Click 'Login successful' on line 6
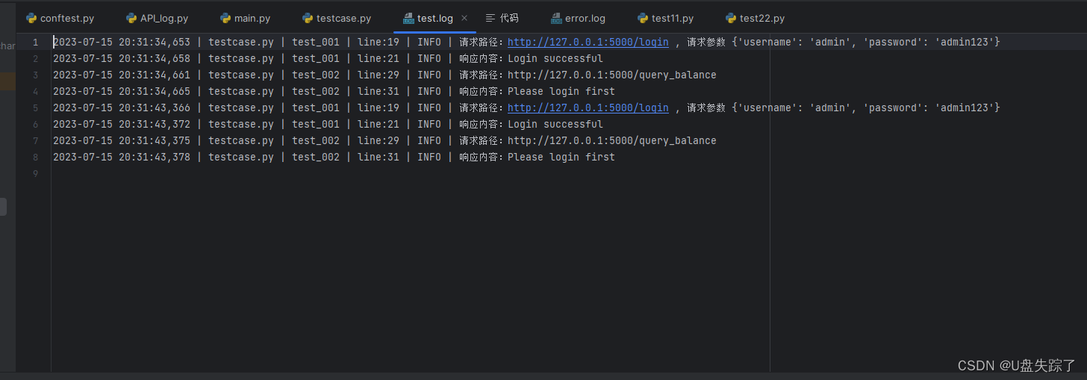The width and height of the screenshot is (1087, 380). (x=555, y=125)
